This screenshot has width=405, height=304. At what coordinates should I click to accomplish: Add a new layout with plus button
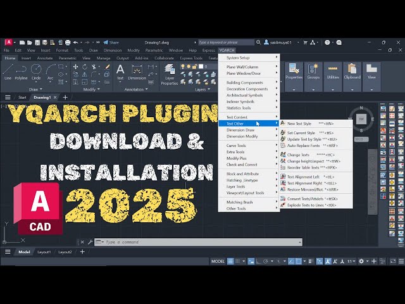(82, 252)
